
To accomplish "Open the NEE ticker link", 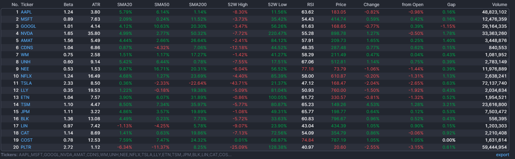I will [25, 69].
